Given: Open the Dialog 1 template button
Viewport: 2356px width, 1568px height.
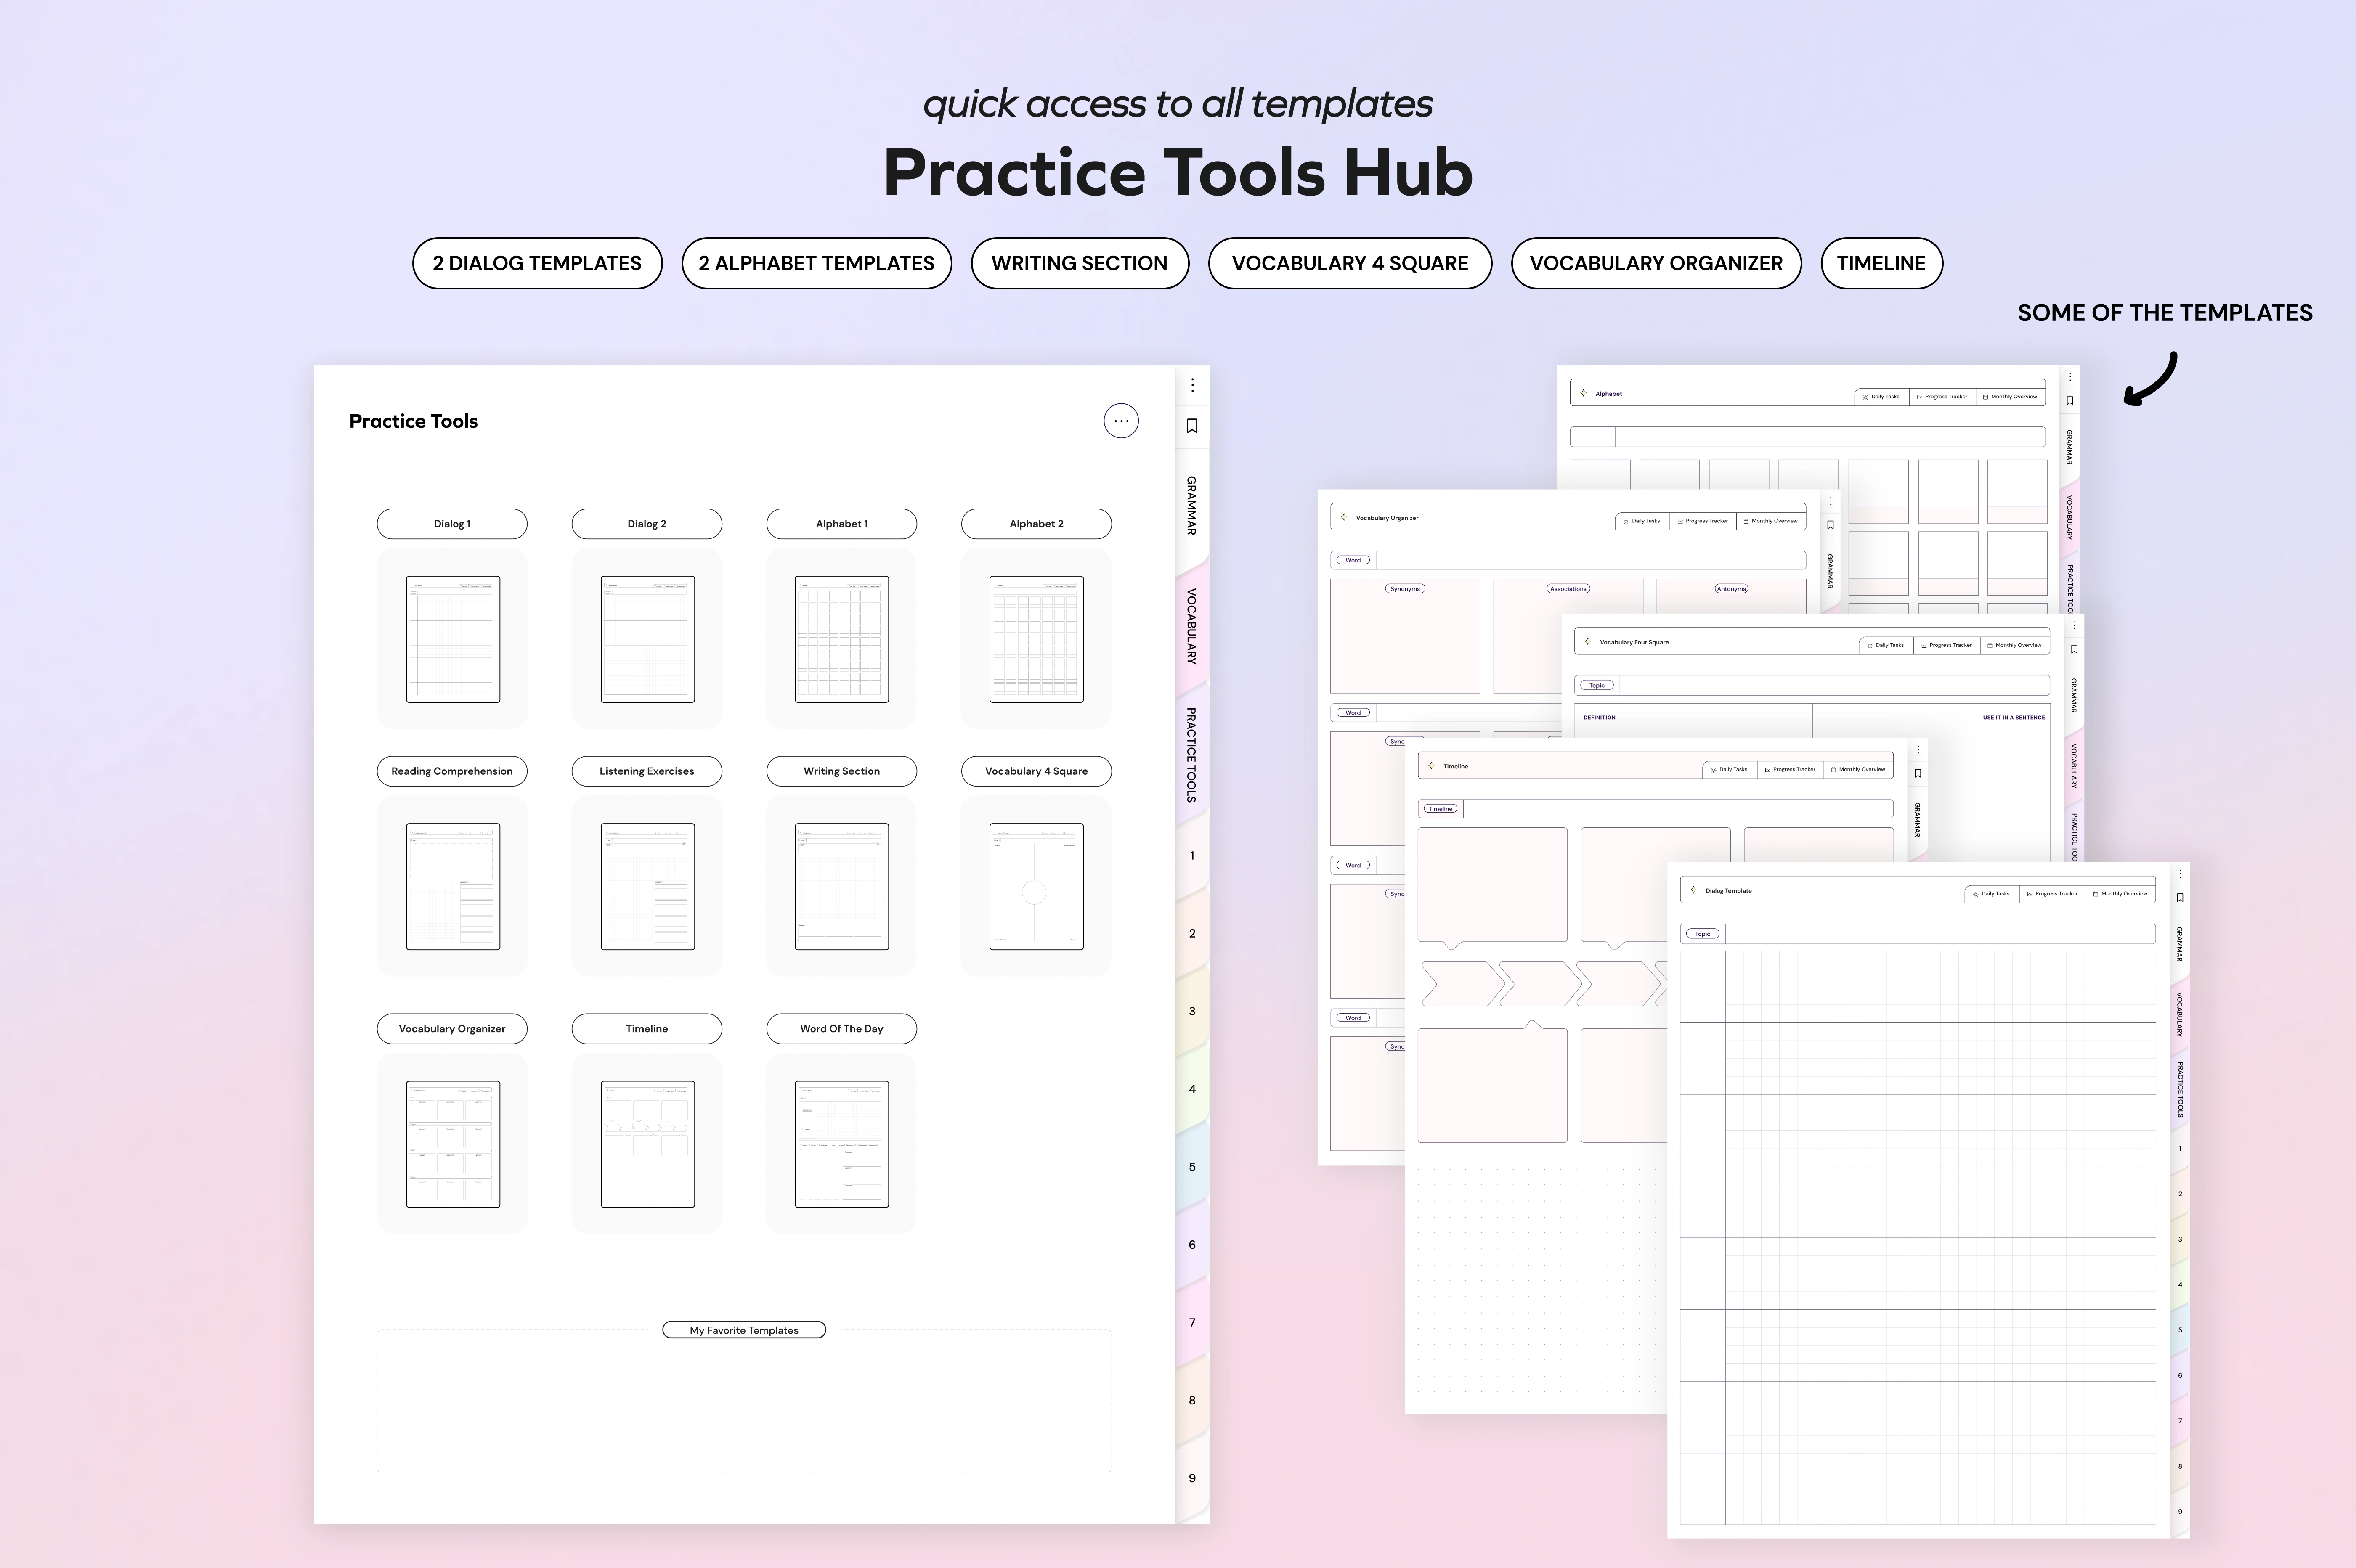Looking at the screenshot, I should point(452,524).
